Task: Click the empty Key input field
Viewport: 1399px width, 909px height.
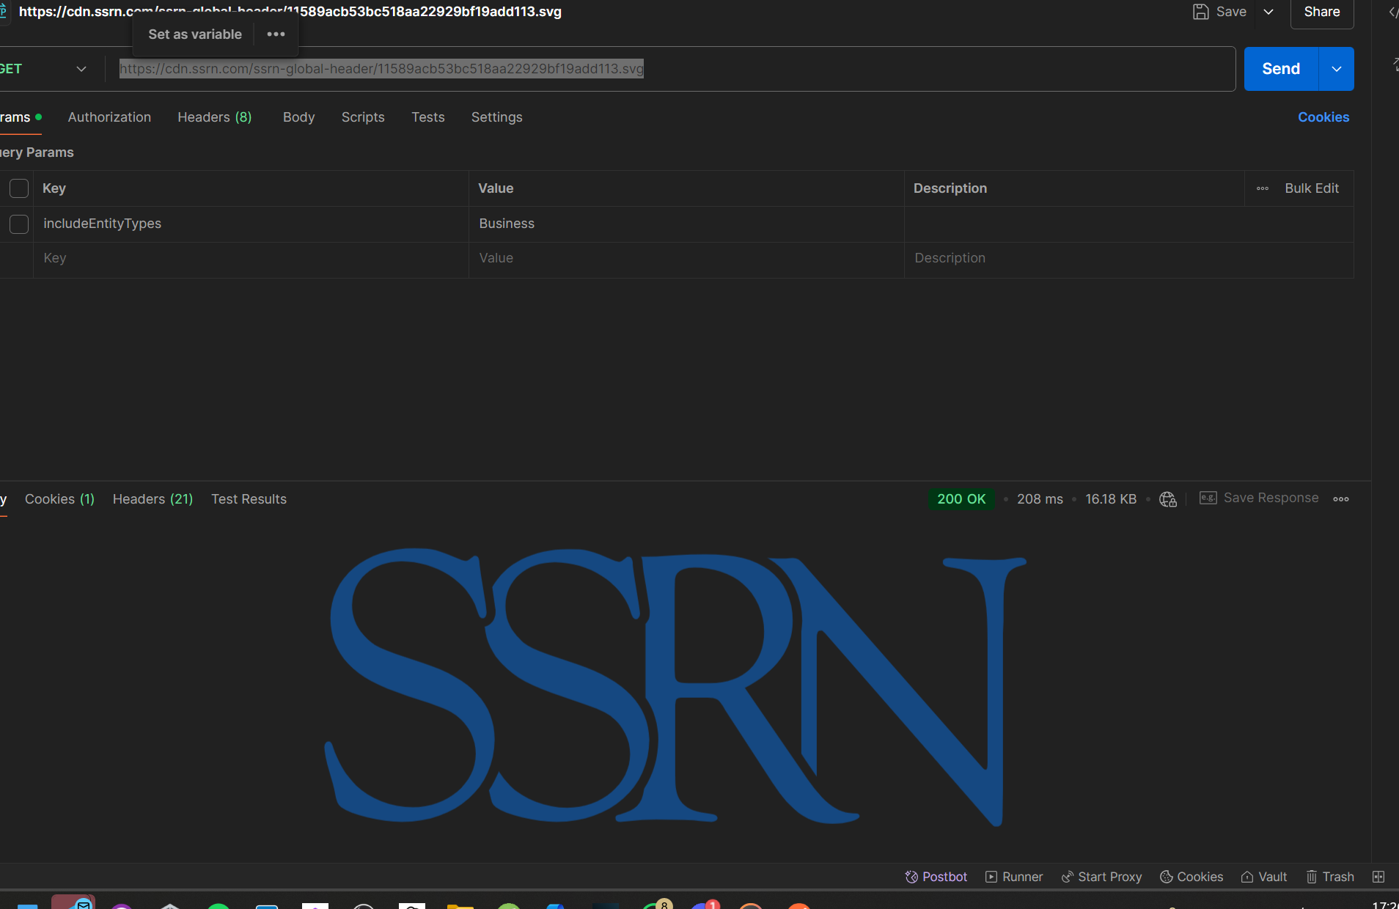Action: pyautogui.click(x=251, y=258)
